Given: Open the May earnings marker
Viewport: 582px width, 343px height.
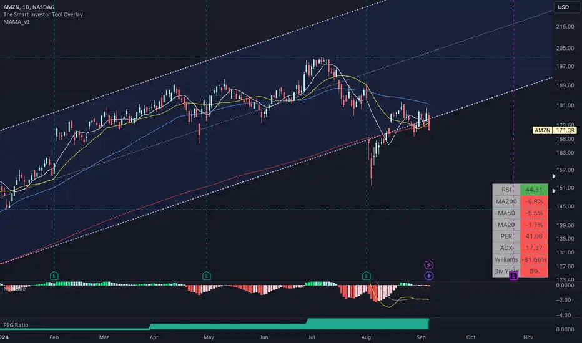Looking at the screenshot, I should click(x=206, y=276).
